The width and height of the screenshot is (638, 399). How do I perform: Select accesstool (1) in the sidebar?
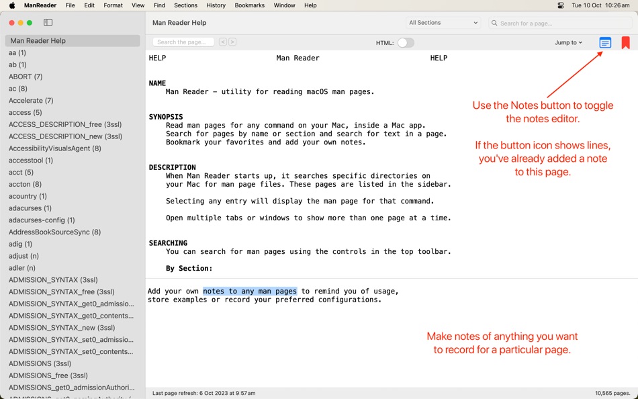click(x=73, y=160)
